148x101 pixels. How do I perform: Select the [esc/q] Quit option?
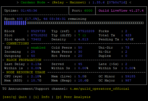(x=15, y=97)
